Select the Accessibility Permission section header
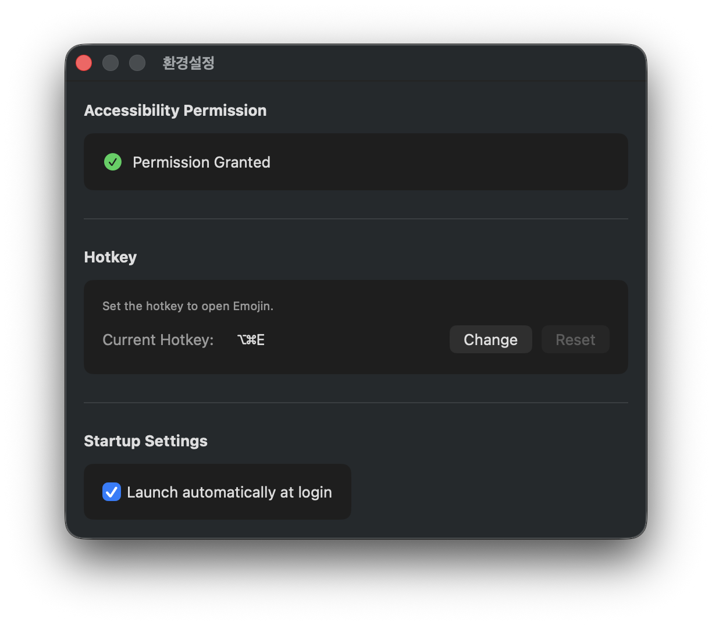Viewport: 712px width, 625px height. (x=175, y=110)
